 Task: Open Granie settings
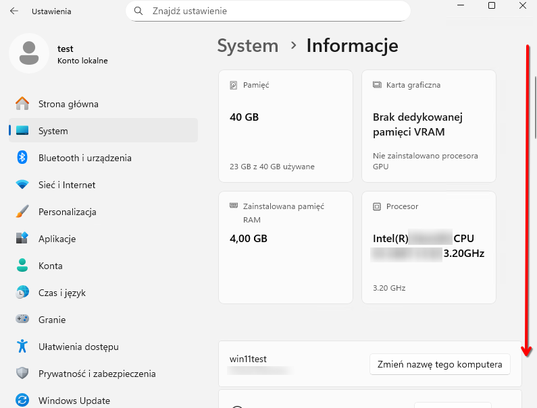[x=52, y=320]
